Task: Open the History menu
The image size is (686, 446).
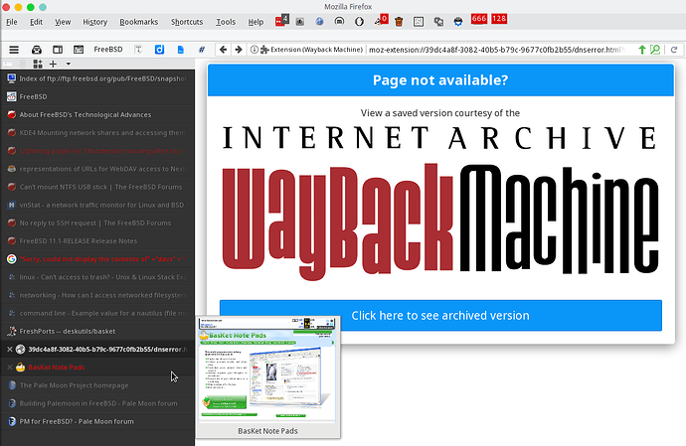Action: pos(94,22)
